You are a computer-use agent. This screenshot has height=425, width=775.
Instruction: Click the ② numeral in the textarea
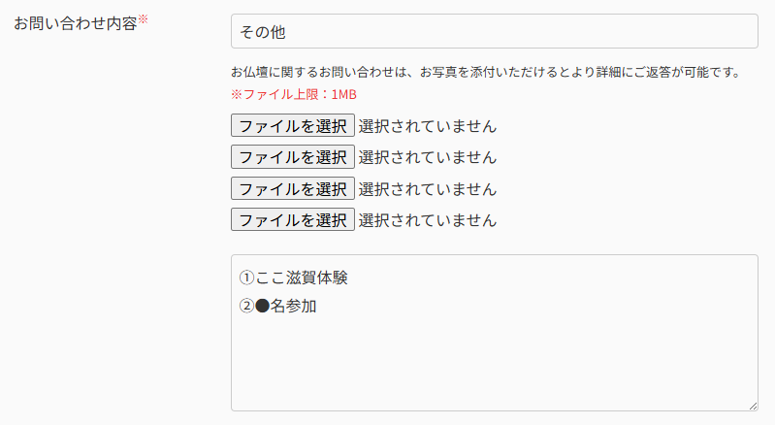246,308
